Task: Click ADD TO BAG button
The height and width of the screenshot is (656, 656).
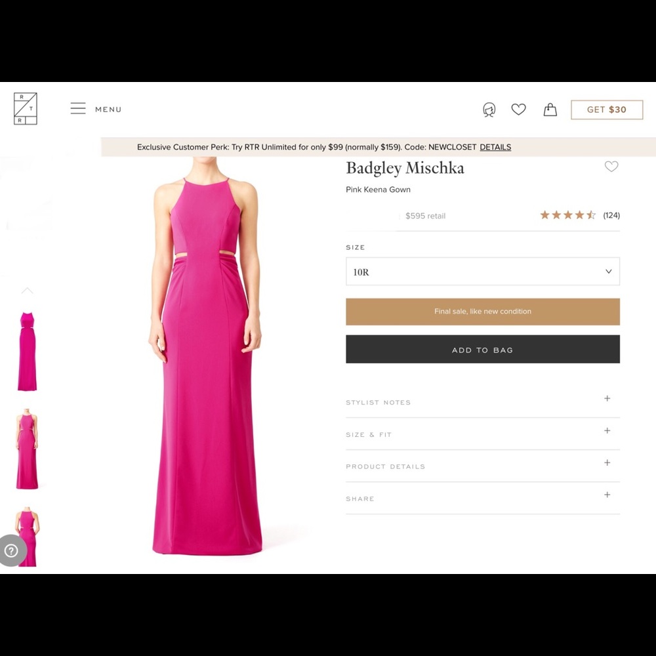Action: (x=482, y=349)
